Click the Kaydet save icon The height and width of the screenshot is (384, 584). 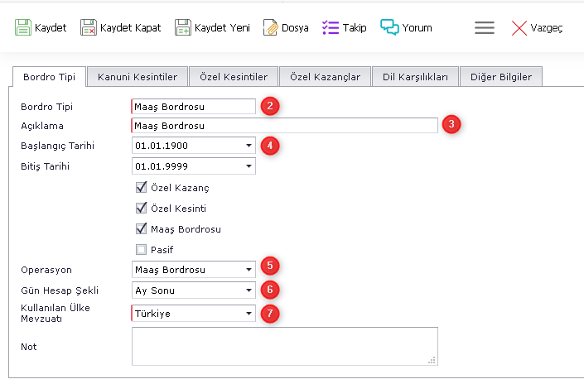point(23,27)
